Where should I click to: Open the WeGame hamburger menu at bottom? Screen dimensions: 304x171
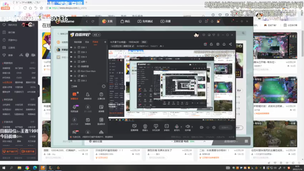246,141
